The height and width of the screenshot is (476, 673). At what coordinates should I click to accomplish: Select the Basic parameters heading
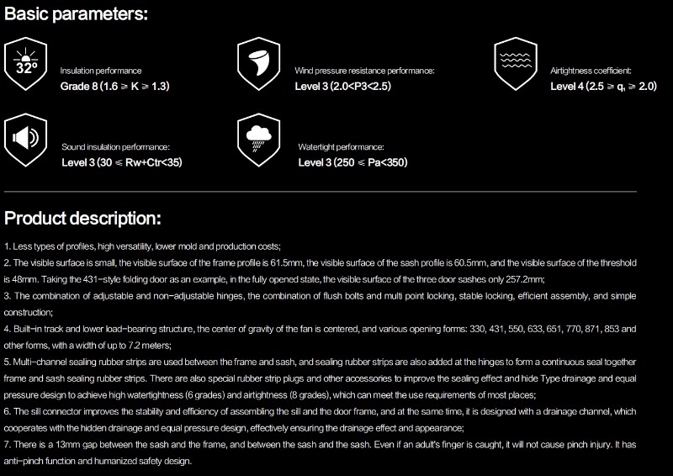[76, 14]
